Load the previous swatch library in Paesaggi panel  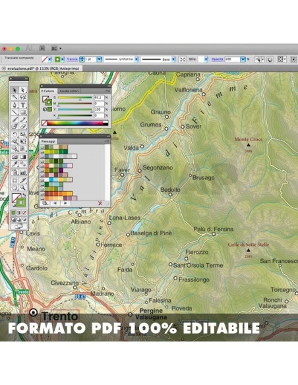pyautogui.click(x=55, y=203)
